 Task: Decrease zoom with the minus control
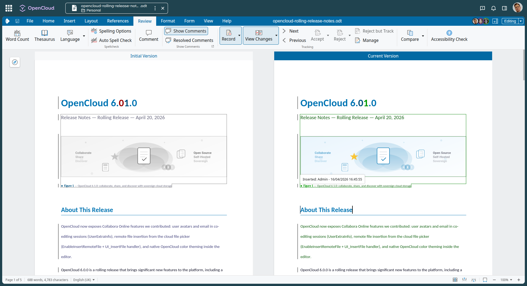pyautogui.click(x=494, y=280)
